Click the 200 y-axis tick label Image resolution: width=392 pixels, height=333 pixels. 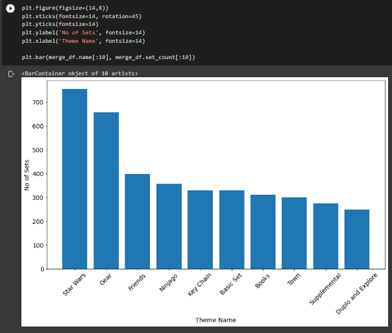point(38,222)
